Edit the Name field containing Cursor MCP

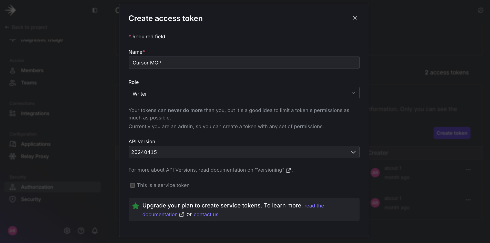[244, 63]
